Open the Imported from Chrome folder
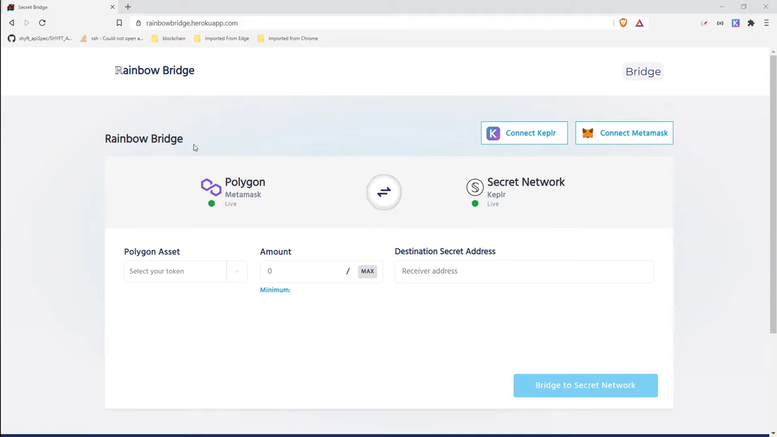777x437 pixels. coord(288,38)
